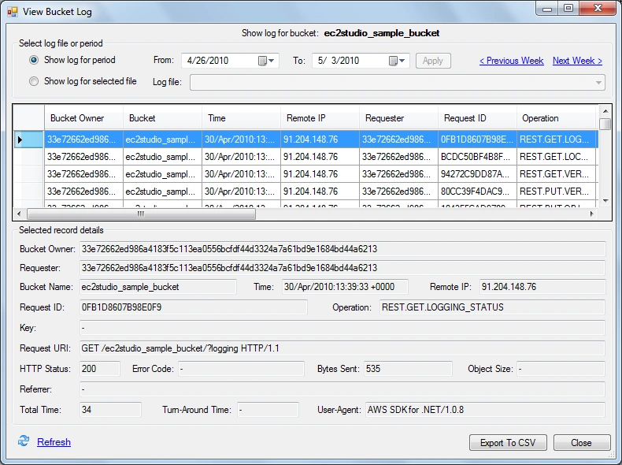
Task: Click the View Bucket Log window icon
Action: click(x=13, y=12)
